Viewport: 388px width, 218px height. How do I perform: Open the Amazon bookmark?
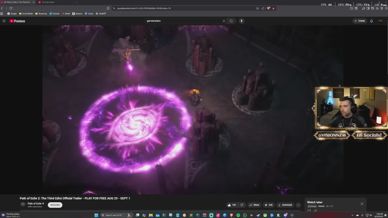pyautogui.click(x=77, y=14)
